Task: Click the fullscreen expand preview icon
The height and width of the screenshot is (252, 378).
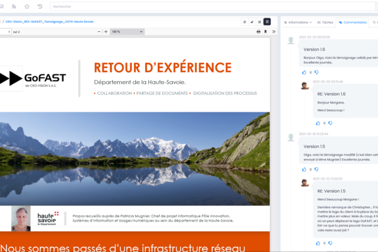Action: 260,22
